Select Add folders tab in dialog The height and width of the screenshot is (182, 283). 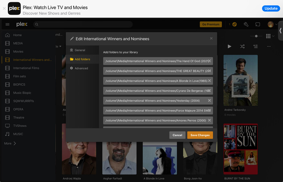tap(82, 59)
